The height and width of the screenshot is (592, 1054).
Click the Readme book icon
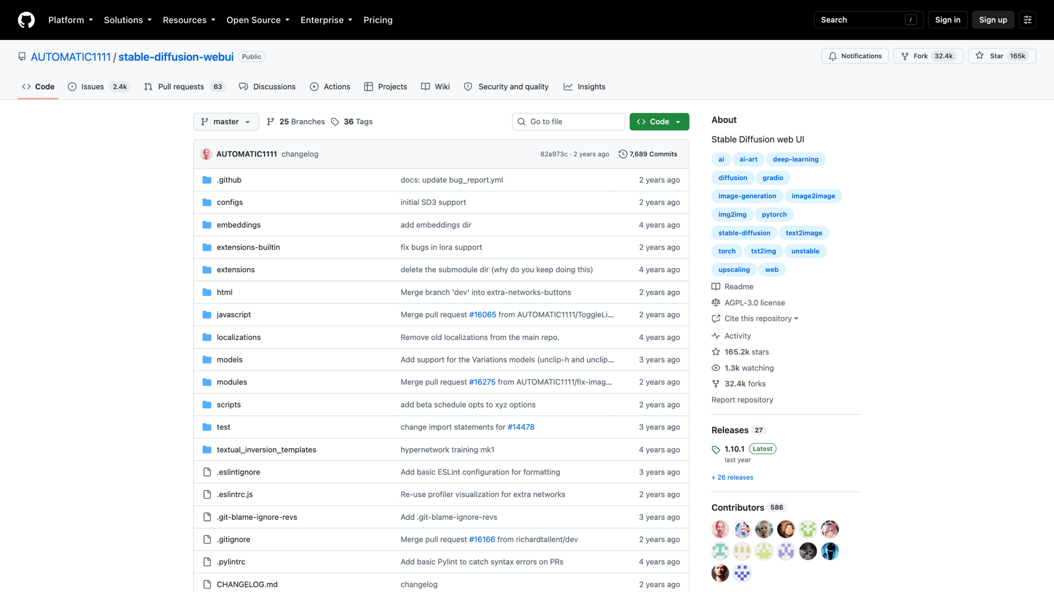point(716,287)
